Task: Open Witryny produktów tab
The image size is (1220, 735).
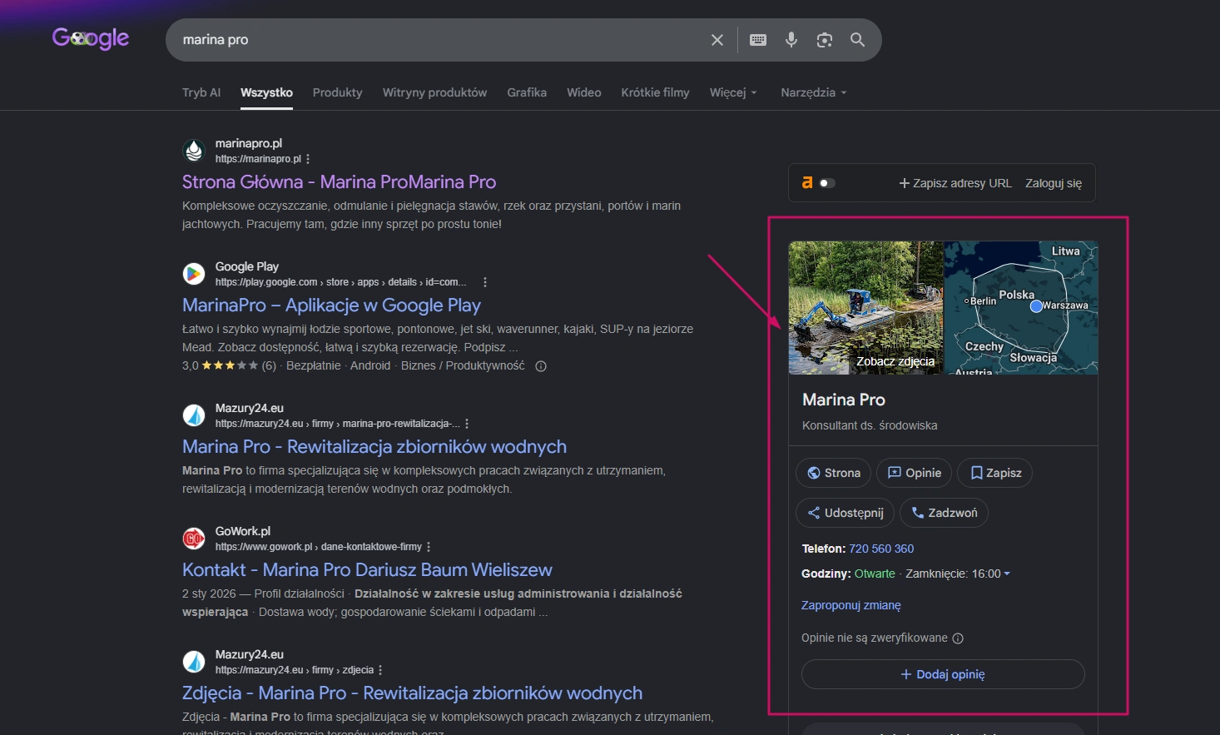Action: (435, 92)
